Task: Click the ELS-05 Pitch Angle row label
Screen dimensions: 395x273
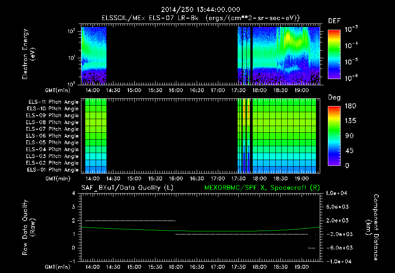Action: [52, 143]
